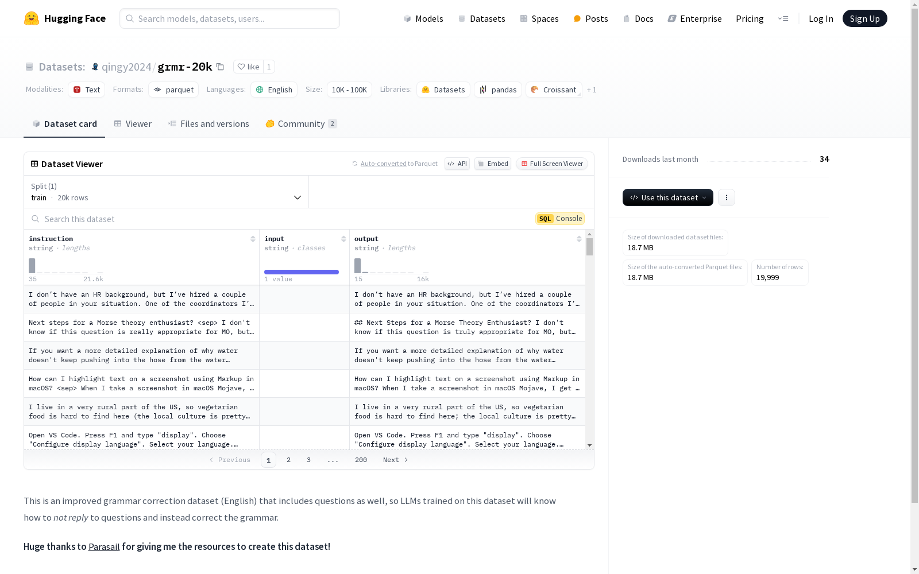Image resolution: width=919 pixels, height=574 pixels.
Task: Focus the Search models, datasets, users field
Action: pyautogui.click(x=230, y=18)
